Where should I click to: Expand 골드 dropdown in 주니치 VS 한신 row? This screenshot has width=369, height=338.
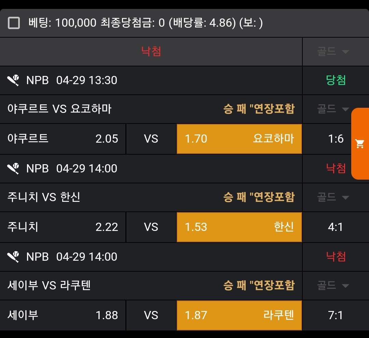click(333, 197)
